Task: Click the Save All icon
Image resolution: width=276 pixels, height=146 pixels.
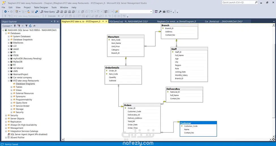Action: pos(37,12)
